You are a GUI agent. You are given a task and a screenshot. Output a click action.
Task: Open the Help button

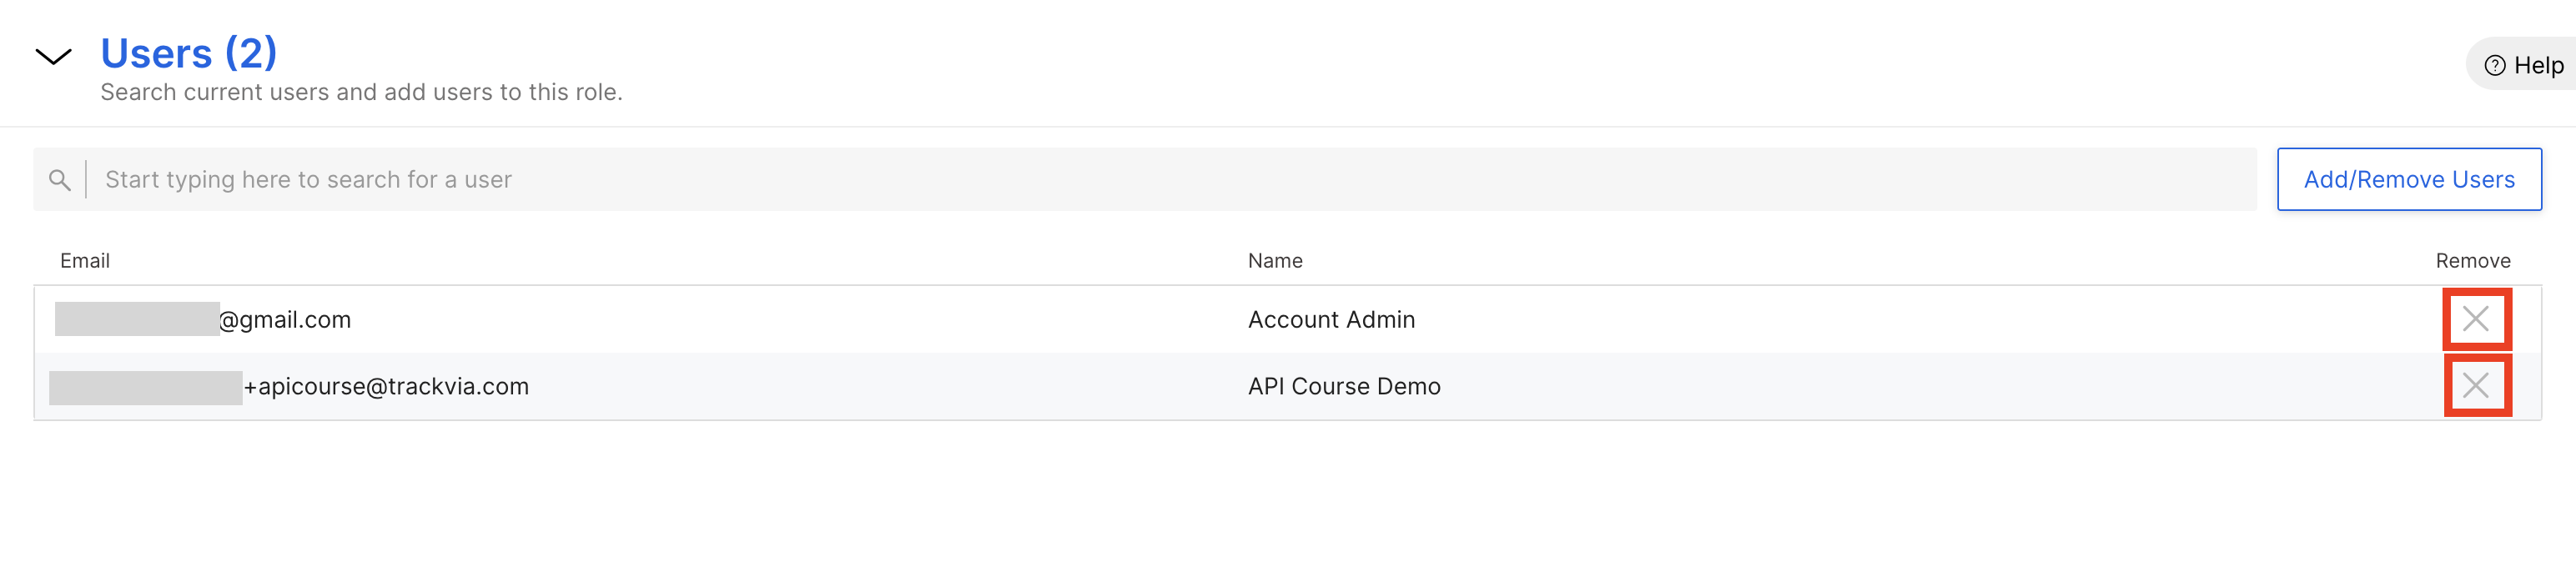(2524, 65)
